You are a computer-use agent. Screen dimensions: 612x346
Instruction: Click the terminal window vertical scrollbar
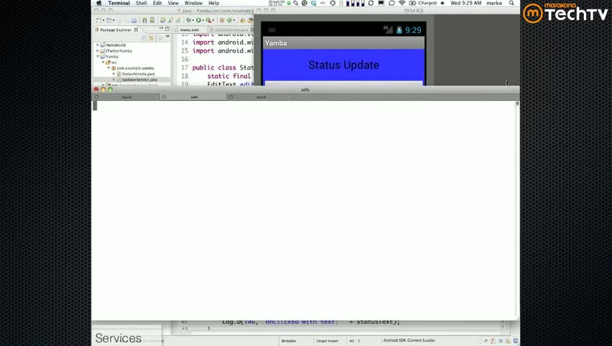point(517,210)
